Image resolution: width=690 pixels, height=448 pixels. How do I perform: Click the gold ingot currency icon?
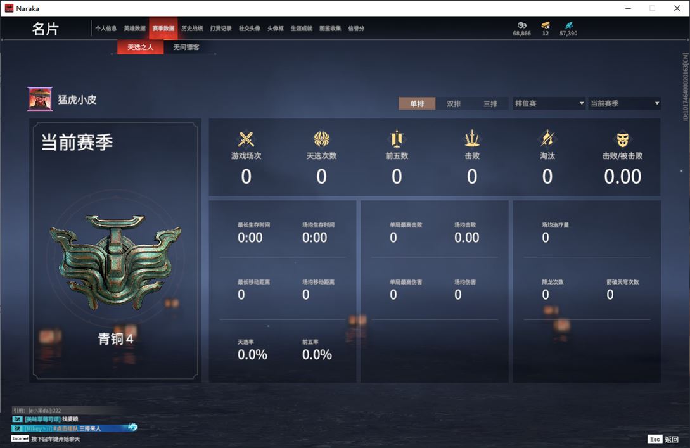click(546, 25)
